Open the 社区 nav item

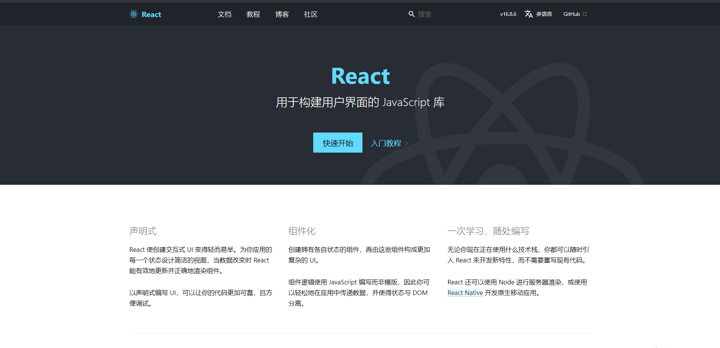311,14
